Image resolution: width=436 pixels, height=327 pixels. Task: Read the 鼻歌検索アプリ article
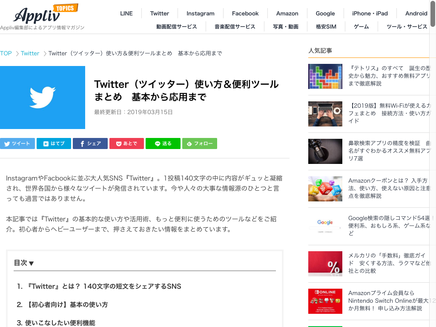pos(389,151)
